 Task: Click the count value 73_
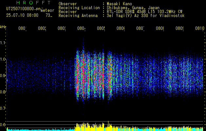pos(49,15)
